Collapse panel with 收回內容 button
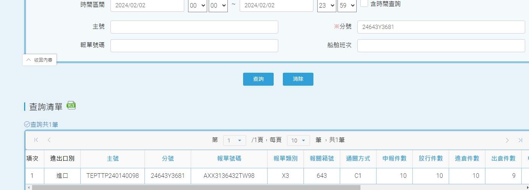529x190 pixels. (39, 60)
